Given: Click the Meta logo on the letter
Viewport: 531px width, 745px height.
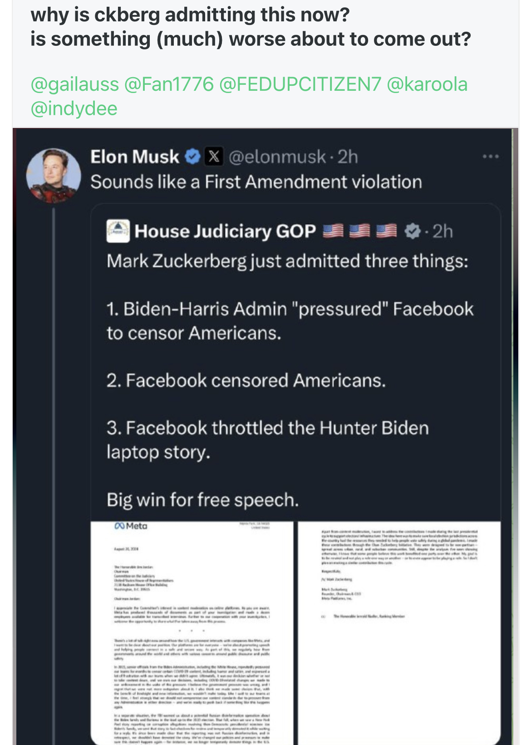Looking at the screenshot, I should (131, 526).
